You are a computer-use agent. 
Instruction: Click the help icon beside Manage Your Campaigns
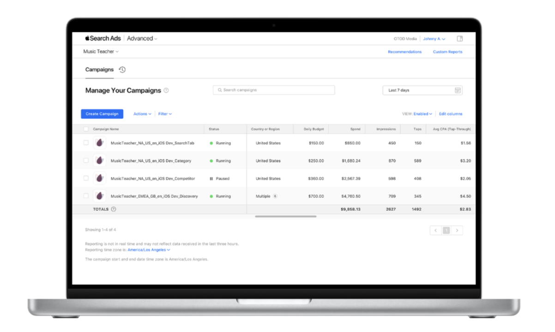pos(166,90)
